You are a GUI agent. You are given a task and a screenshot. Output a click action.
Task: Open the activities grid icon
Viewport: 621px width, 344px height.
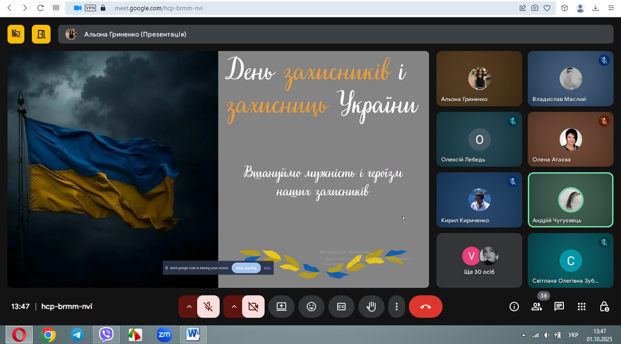[x=581, y=307]
